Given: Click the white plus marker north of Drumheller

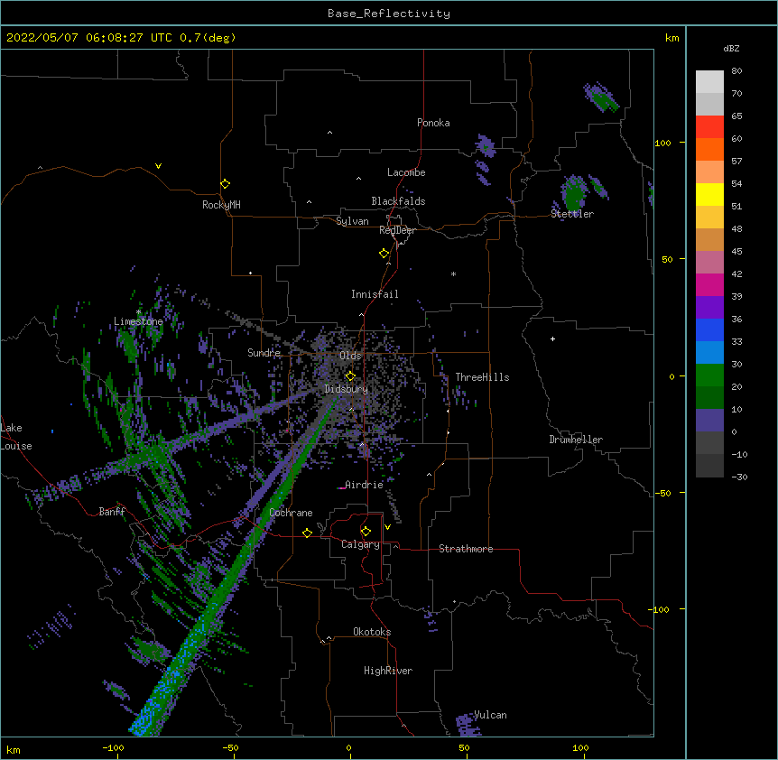Looking at the screenshot, I should coord(552,338).
